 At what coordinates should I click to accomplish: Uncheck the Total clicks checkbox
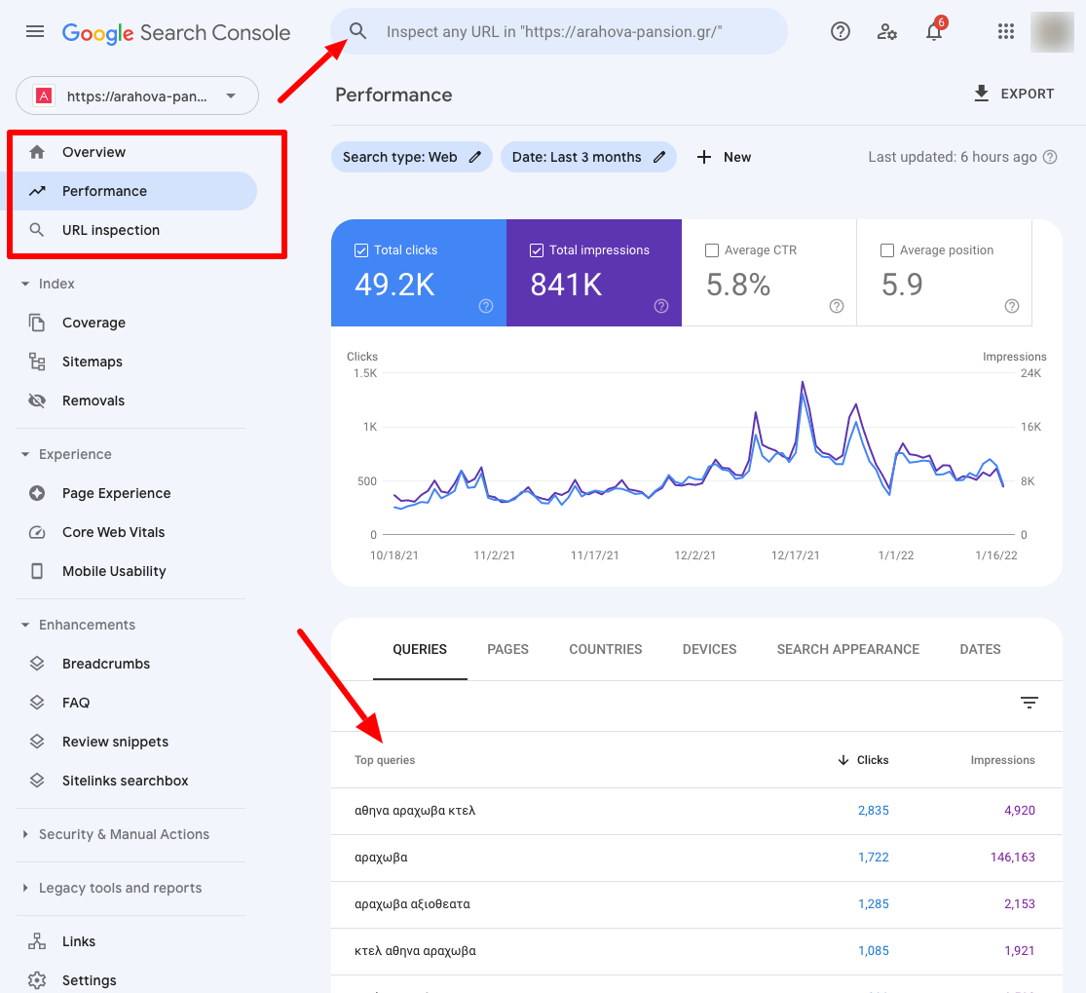pyautogui.click(x=360, y=250)
